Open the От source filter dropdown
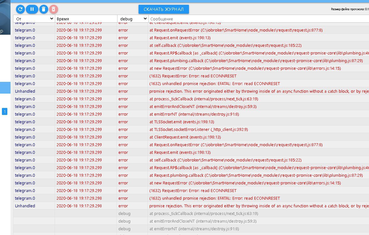The height and width of the screenshot is (235, 369). coord(34,19)
